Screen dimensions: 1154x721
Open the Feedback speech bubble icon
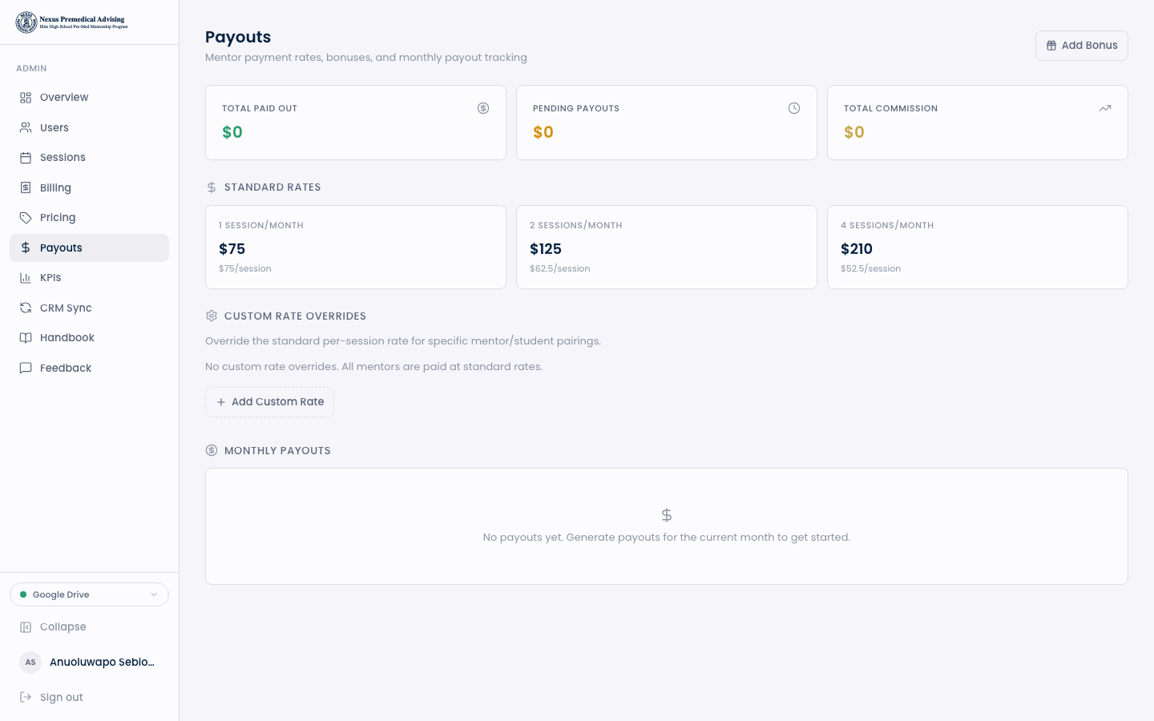[26, 368]
